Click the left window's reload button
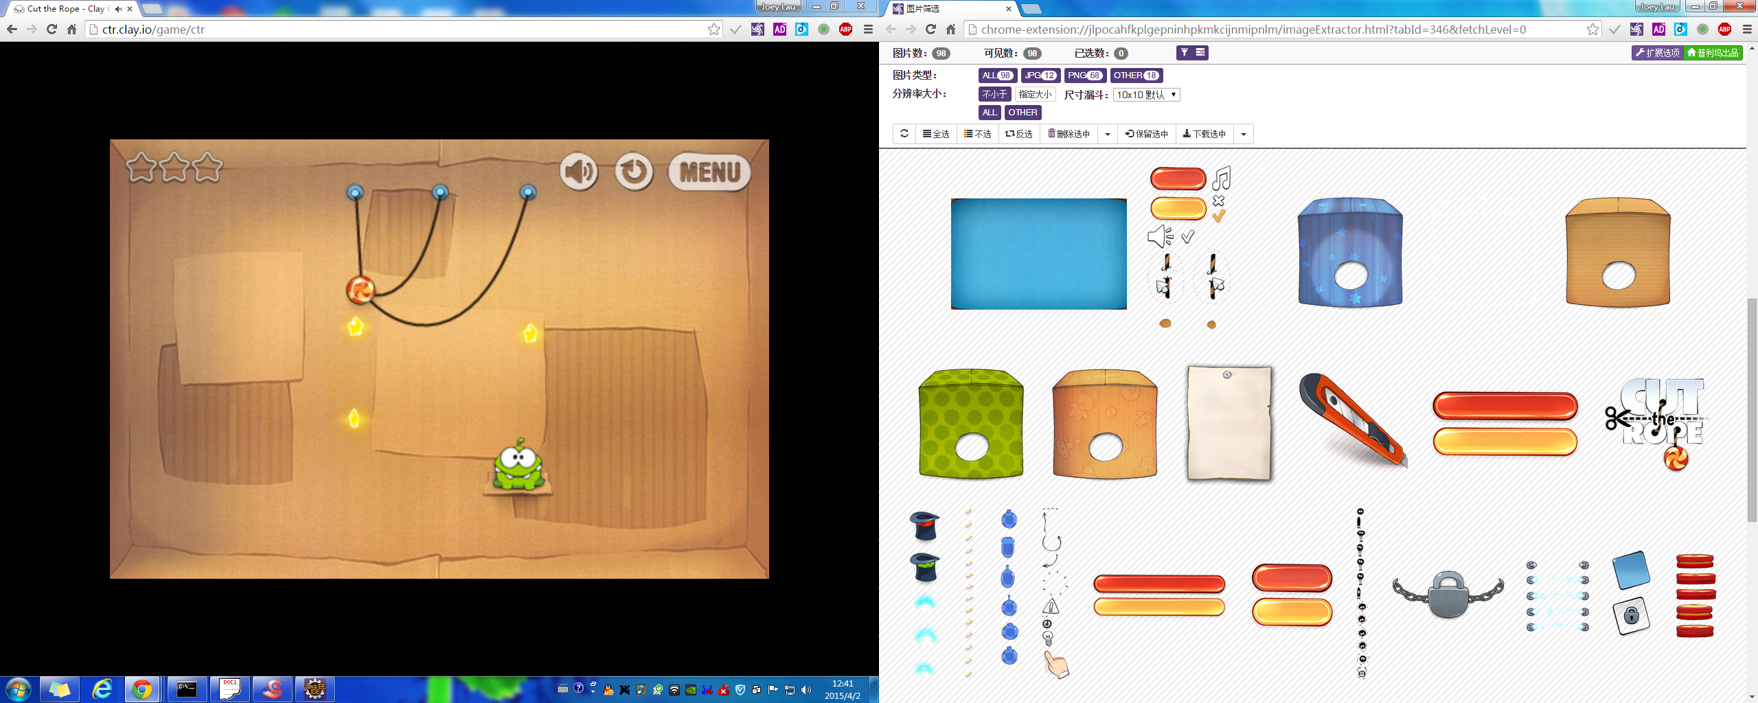The image size is (1758, 703). click(52, 29)
